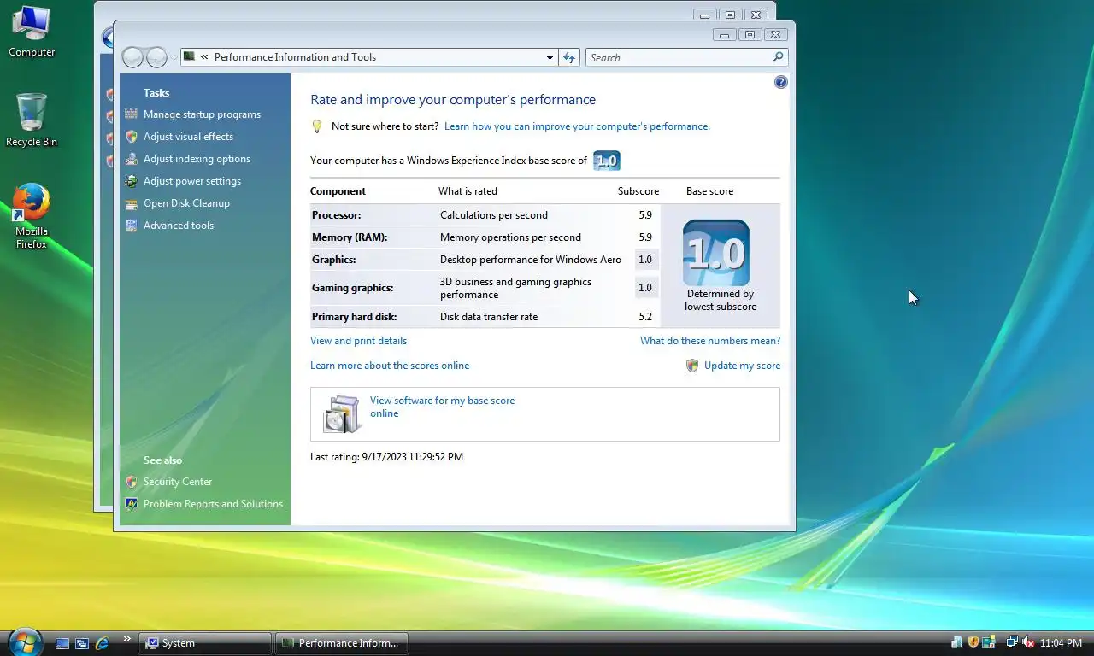Click the Search input field
Viewport: 1094px width, 656px height.
678,57
